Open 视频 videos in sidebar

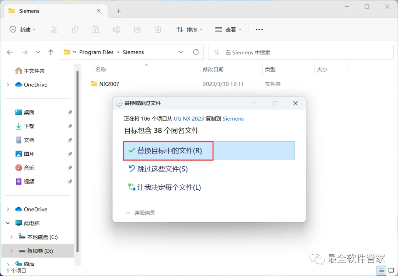25,182
